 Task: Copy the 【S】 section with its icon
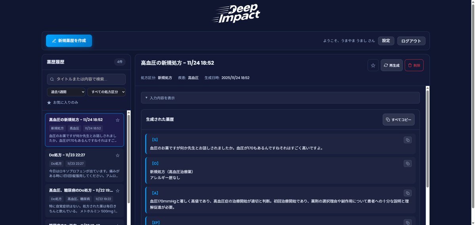407,140
